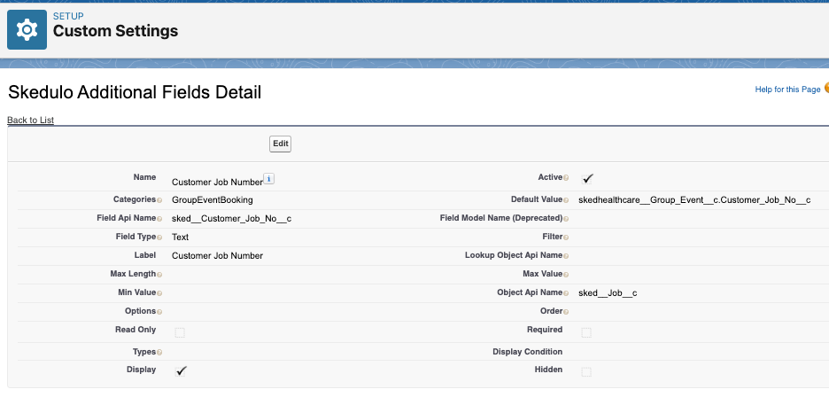Select the sked__Job__c object api name
Viewport: 829px width, 405px height.
coord(608,292)
